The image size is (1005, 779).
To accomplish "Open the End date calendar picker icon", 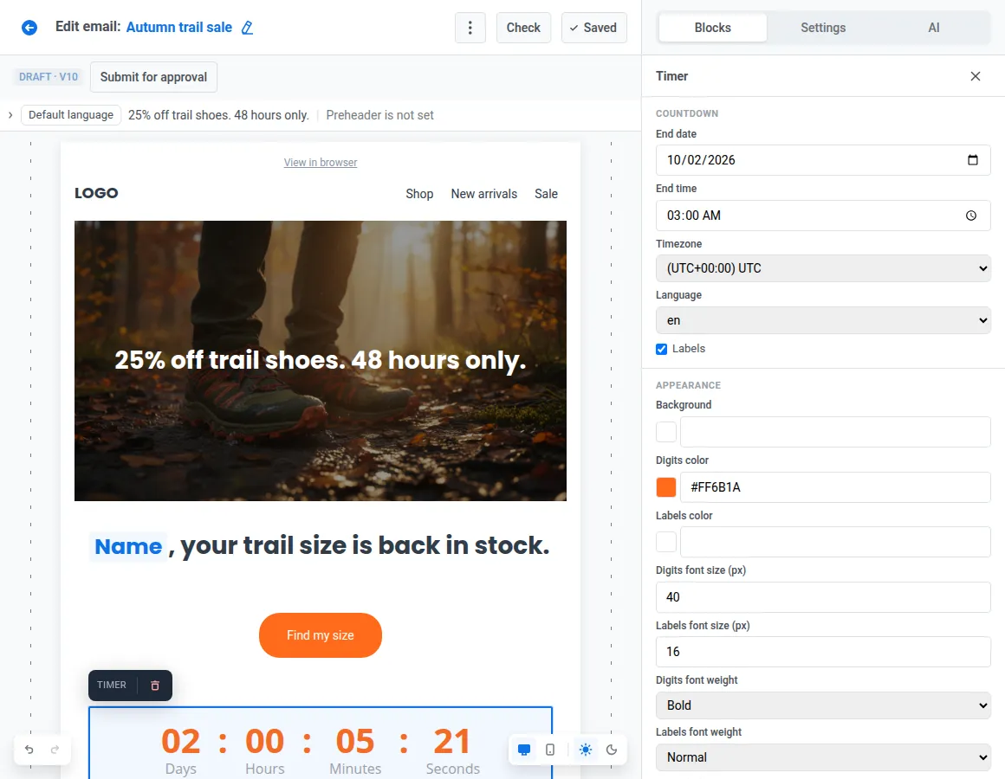I will click(x=972, y=159).
